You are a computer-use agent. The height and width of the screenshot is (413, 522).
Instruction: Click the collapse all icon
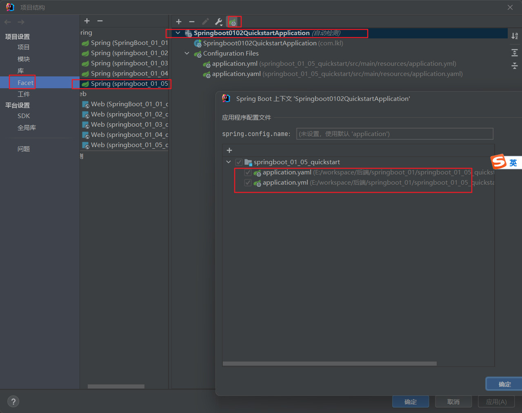pyautogui.click(x=515, y=65)
